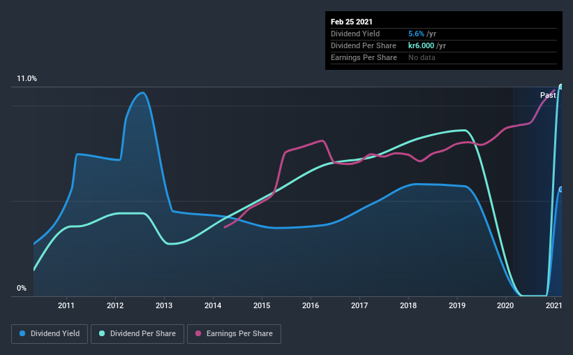Click the kr6.000 dividend per share value
Image resolution: width=573 pixels, height=355 pixels.
[421, 45]
